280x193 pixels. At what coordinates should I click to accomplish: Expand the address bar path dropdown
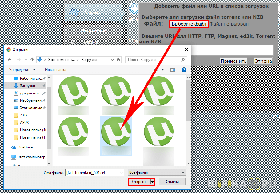pyautogui.click(x=112, y=60)
